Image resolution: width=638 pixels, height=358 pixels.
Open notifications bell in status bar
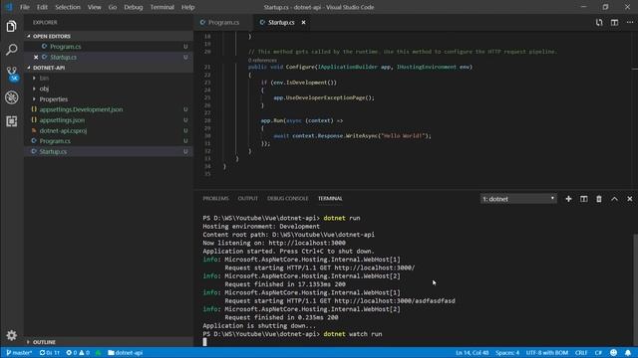coord(628,353)
